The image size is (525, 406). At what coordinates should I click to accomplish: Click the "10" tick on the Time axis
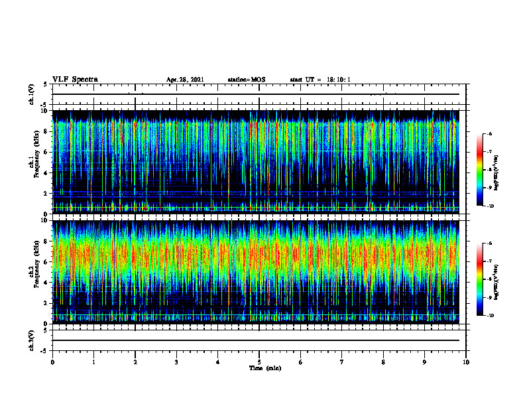tap(466, 362)
